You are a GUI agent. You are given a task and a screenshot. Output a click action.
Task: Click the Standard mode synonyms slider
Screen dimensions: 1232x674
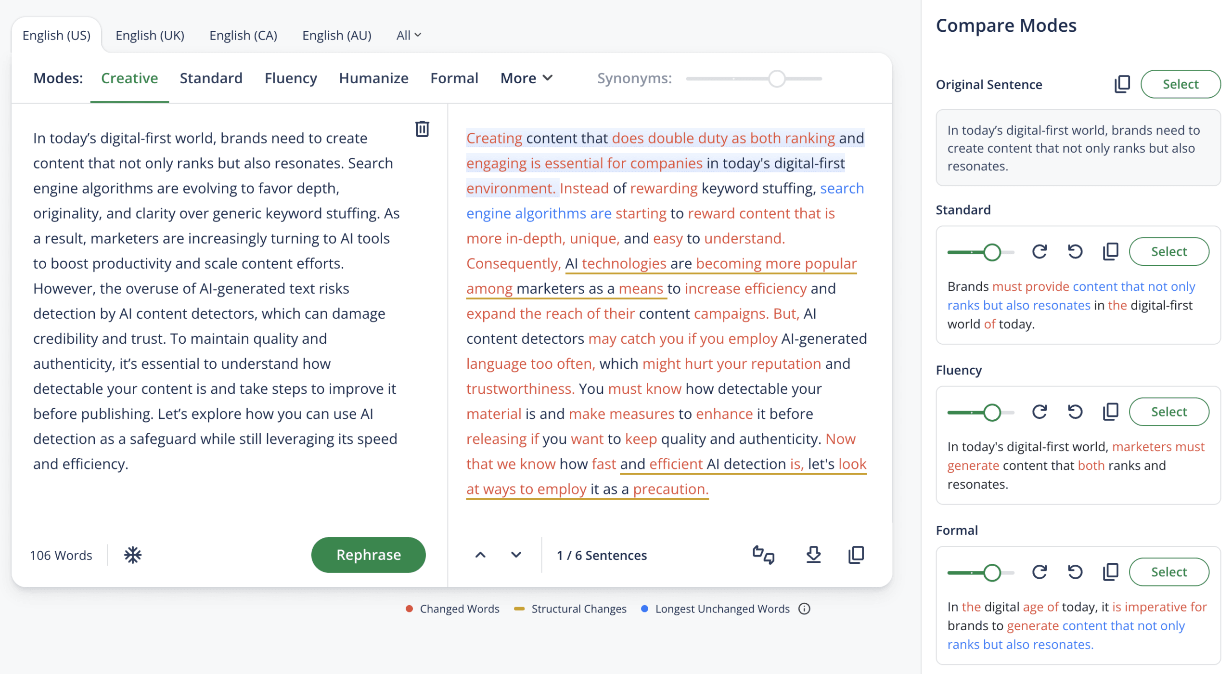(992, 252)
